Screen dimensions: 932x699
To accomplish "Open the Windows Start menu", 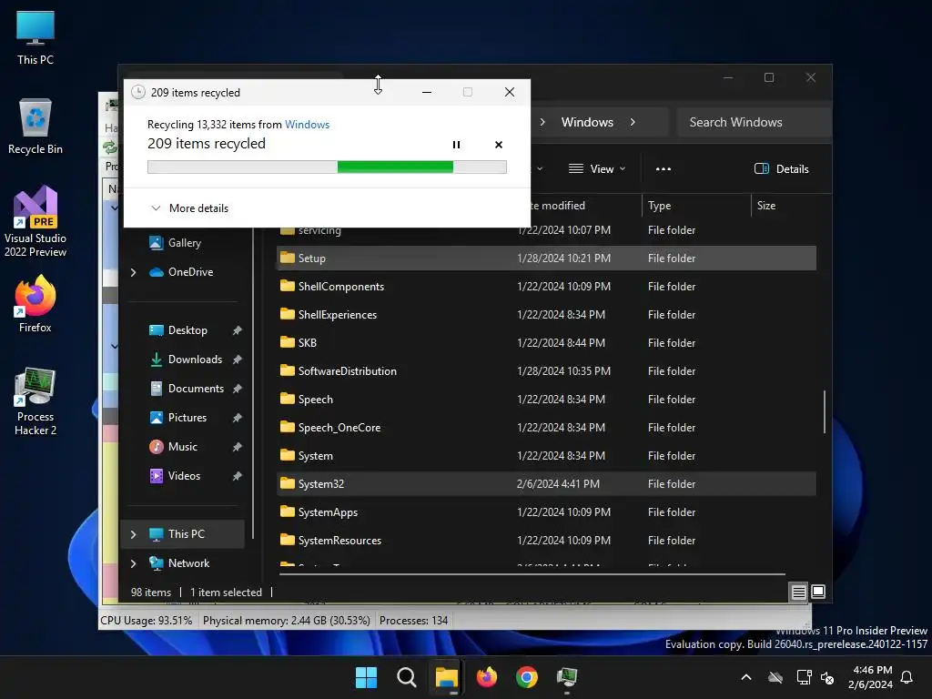I will pos(366,677).
